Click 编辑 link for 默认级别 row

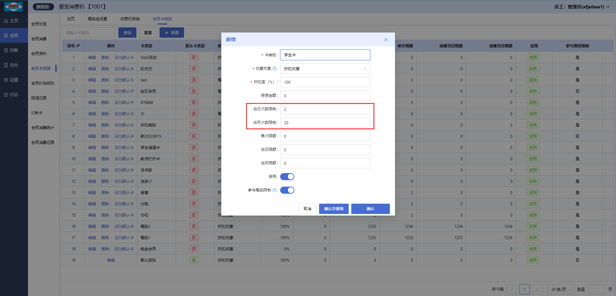pos(111,260)
